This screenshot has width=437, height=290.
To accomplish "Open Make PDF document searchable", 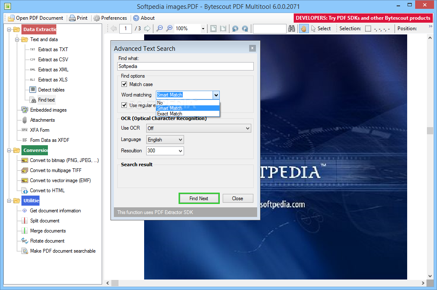I will point(63,251).
